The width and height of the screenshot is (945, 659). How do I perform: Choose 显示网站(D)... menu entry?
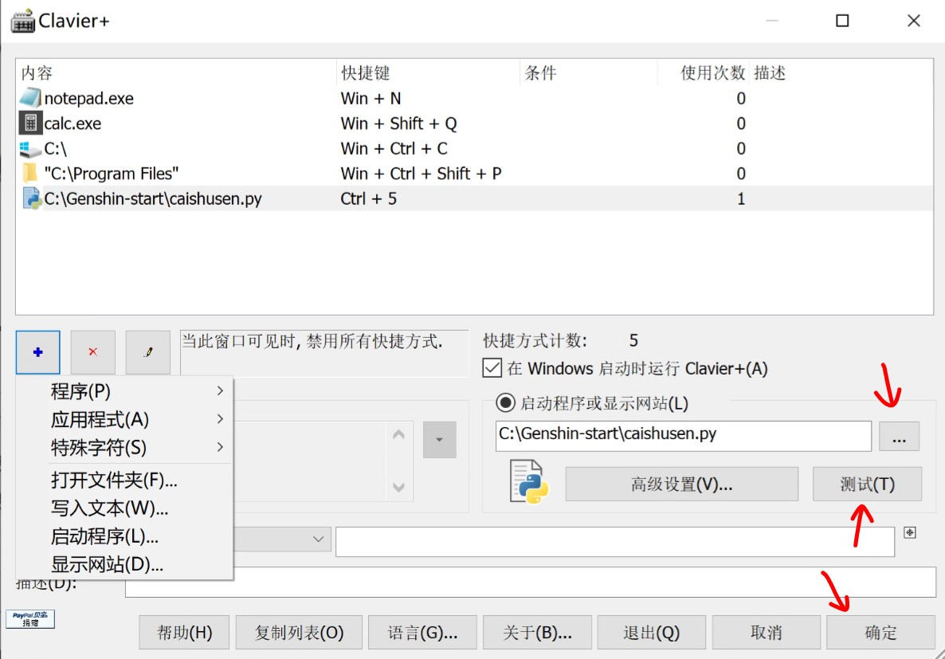124,564
